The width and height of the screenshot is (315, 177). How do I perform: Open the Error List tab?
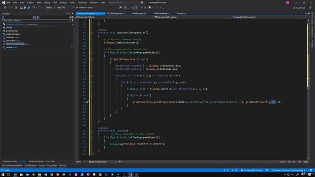pyautogui.click(x=63, y=166)
